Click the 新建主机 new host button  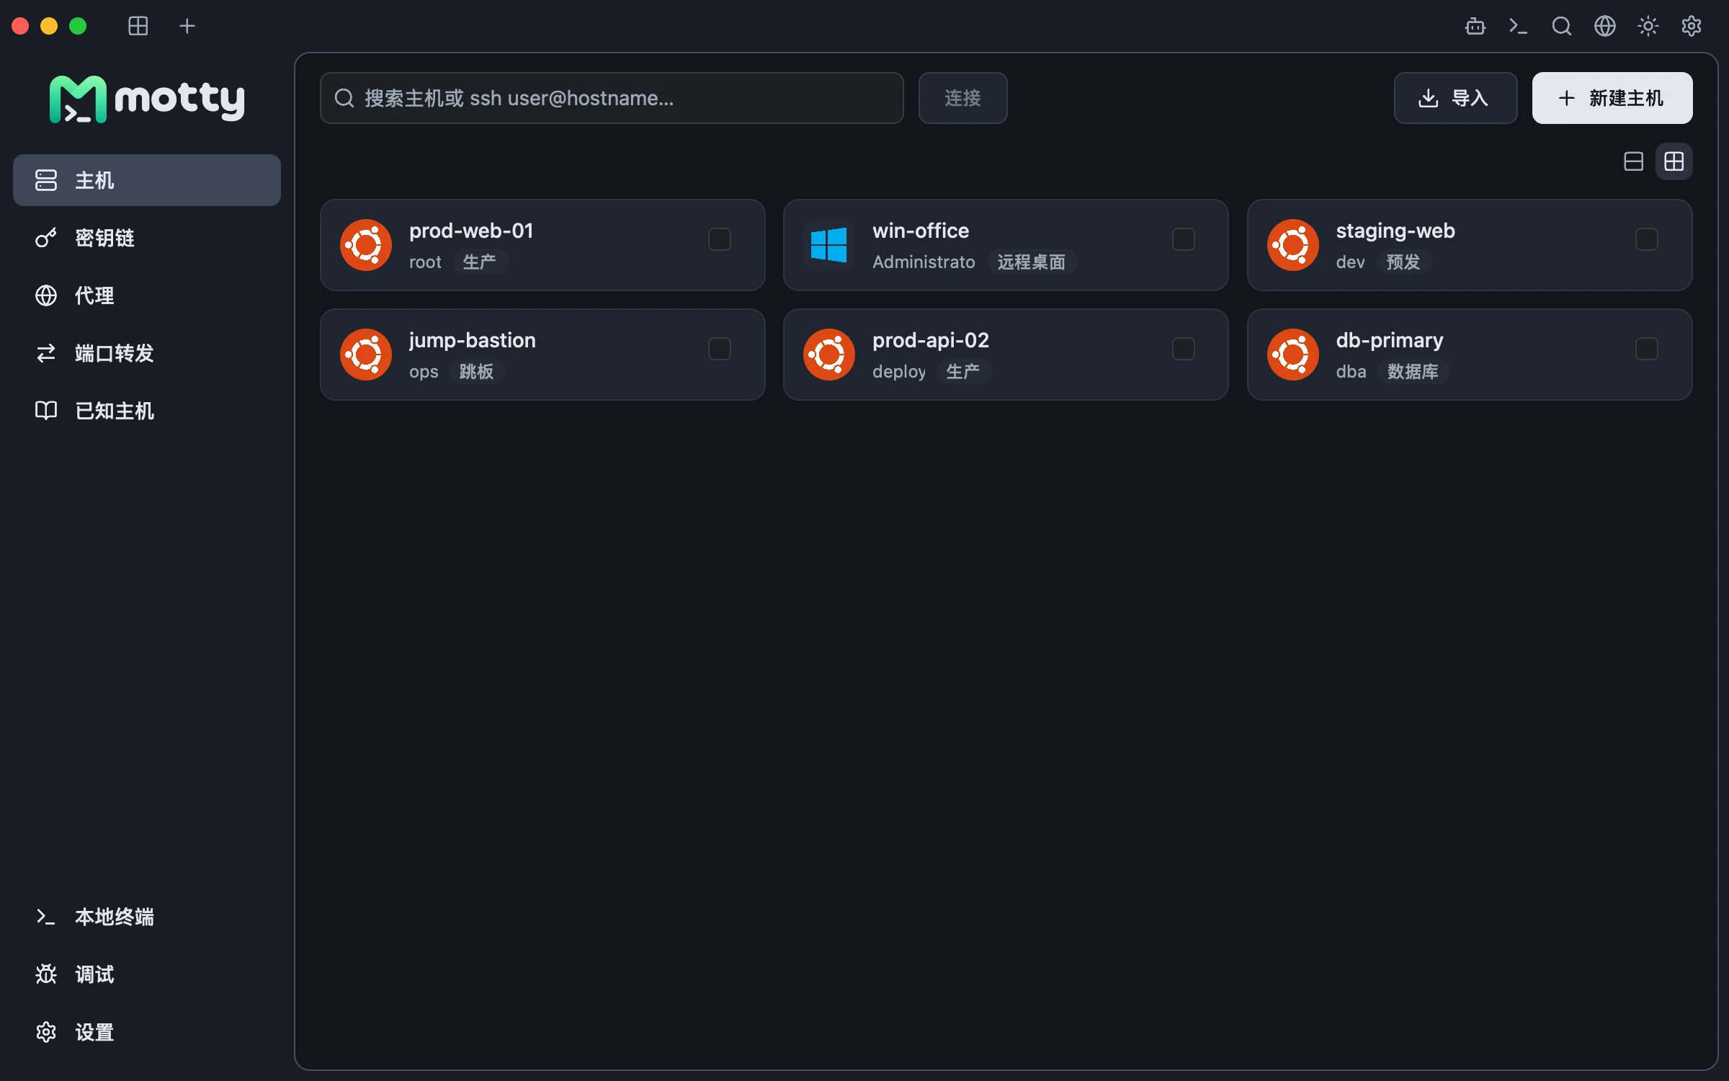[x=1612, y=98]
